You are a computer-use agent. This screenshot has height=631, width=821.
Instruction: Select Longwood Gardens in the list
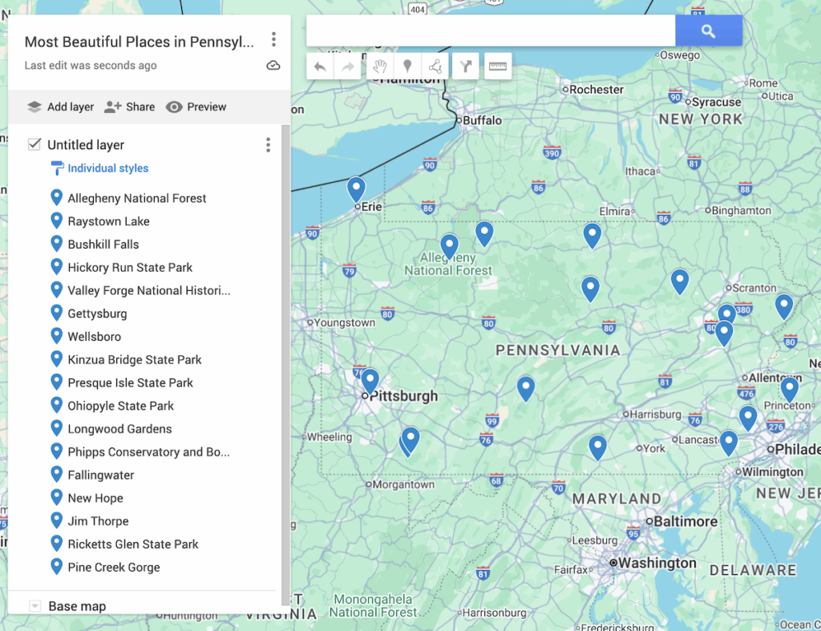[x=119, y=429]
